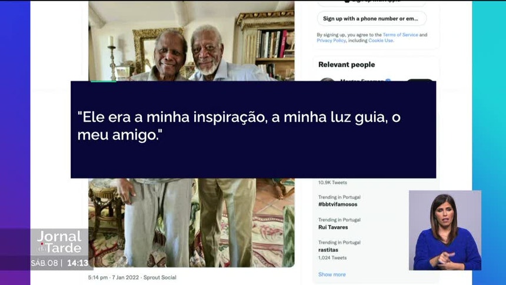
Task: Open the Sprout Social source link
Action: [159, 277]
